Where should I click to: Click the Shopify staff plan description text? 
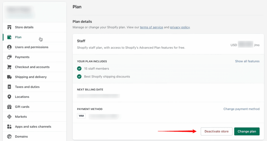pyautogui.click(x=131, y=48)
